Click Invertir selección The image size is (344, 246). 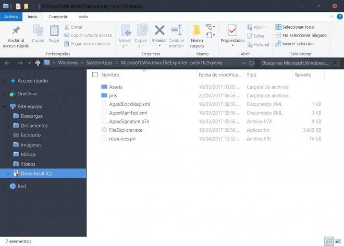tap(294, 44)
